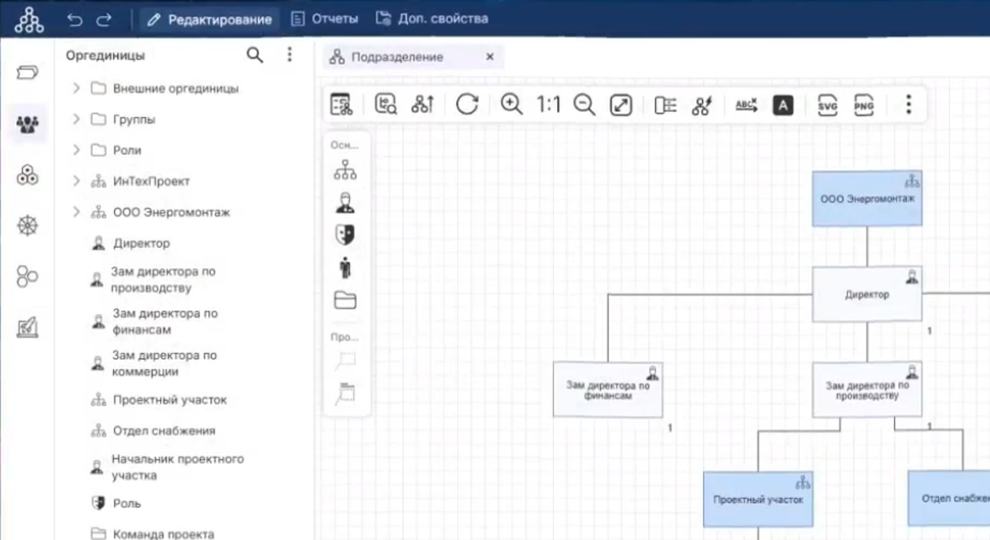Viewport: 990px width, 540px height.
Task: Open the Доп. свойства tab
Action: (x=432, y=19)
